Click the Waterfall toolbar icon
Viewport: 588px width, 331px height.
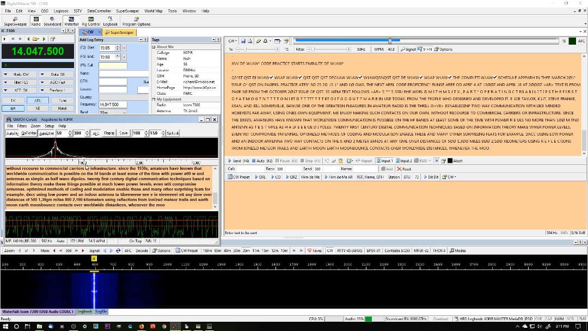tap(71, 21)
